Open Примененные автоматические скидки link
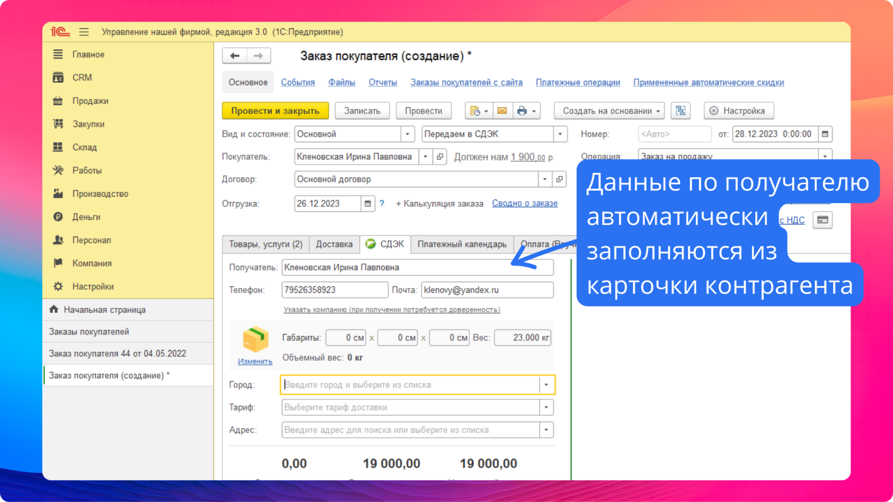The image size is (893, 502). tap(709, 82)
